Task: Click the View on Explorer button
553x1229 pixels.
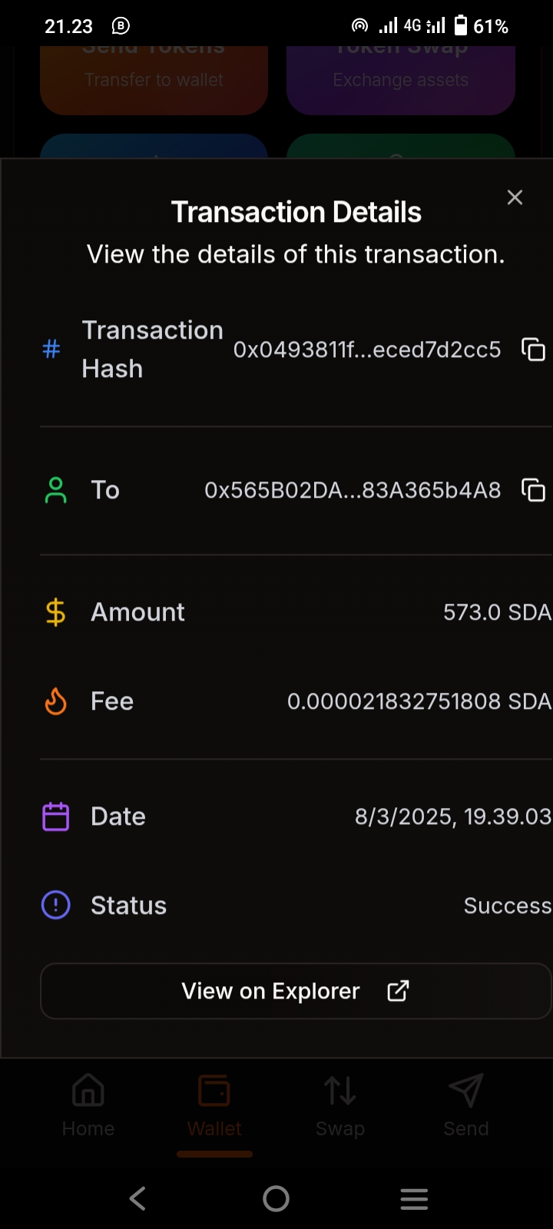Action: point(296,991)
